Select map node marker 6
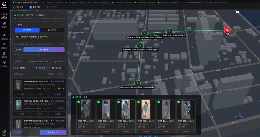260x137 pixels. pos(138,83)
